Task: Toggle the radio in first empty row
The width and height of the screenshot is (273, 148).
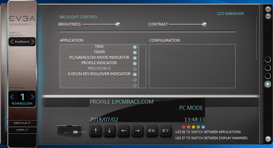Action: [x=135, y=80]
